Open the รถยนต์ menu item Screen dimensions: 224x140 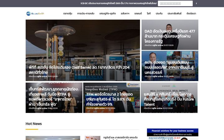tap(138, 14)
